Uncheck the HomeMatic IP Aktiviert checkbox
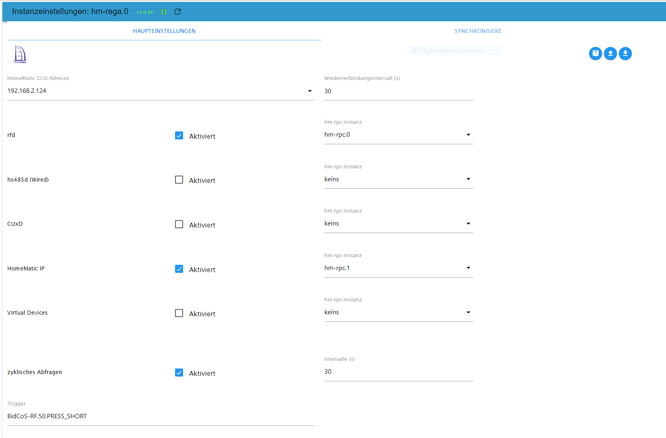 [179, 269]
